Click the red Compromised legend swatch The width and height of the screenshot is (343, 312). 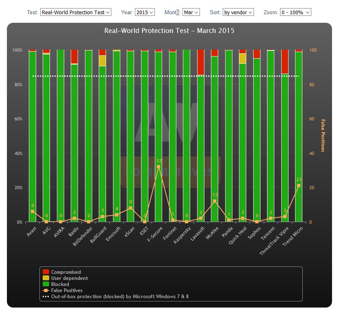coord(46,272)
